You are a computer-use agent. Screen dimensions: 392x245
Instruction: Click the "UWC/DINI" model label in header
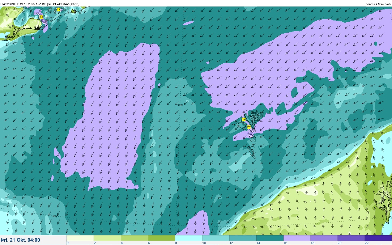[8, 4]
